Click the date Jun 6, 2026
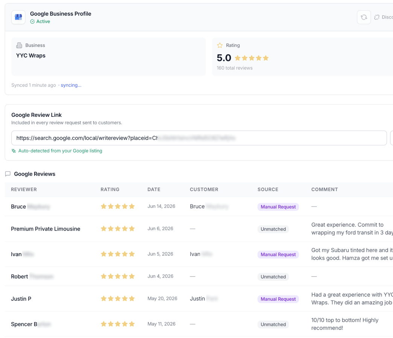393x338 pixels. (x=160, y=229)
